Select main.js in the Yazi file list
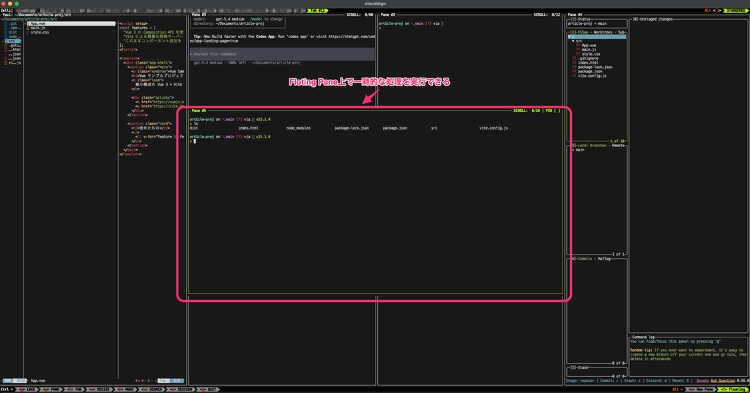Image resolution: width=750 pixels, height=393 pixels. tap(38, 28)
